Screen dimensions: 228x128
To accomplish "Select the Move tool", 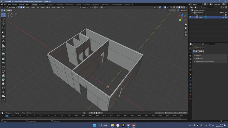I will (3, 24).
